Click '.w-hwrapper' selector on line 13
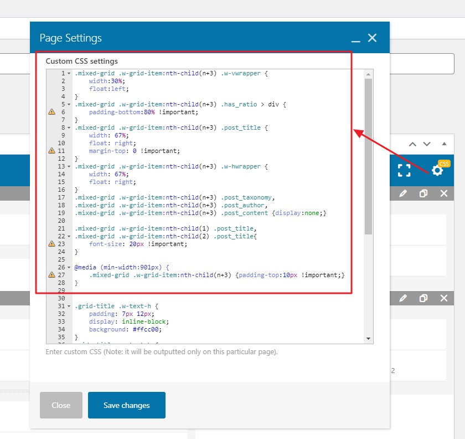 [241, 167]
